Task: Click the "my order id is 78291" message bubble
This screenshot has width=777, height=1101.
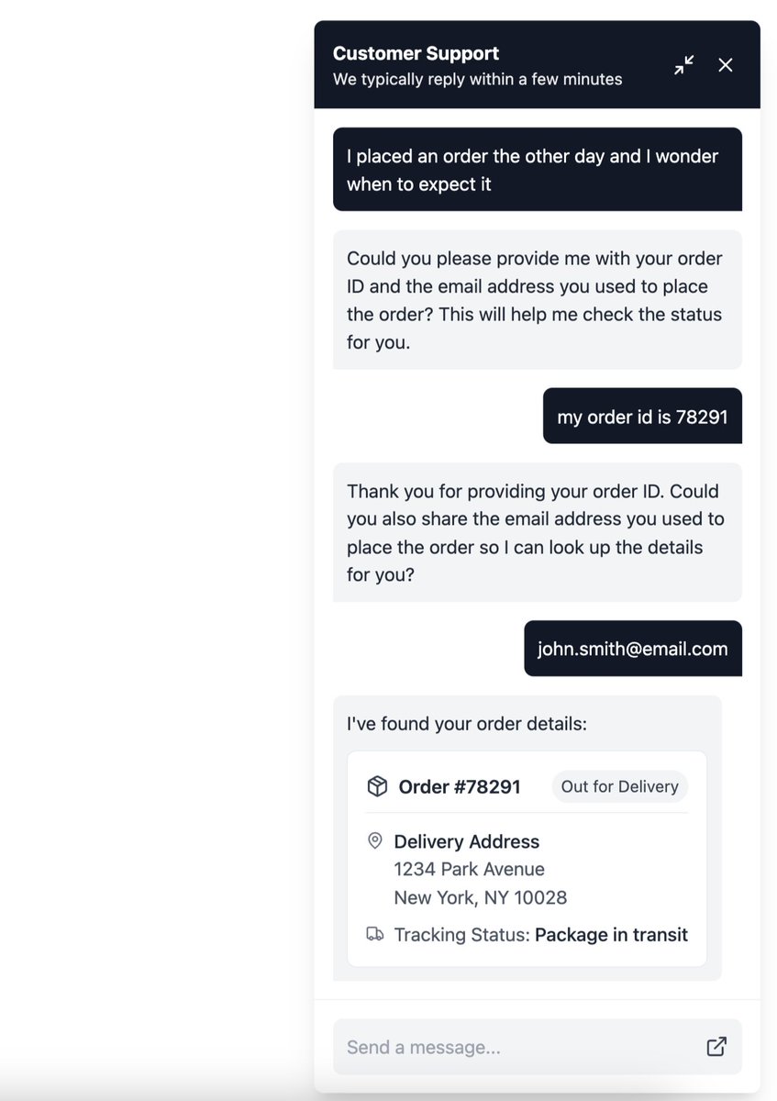Action: [642, 417]
